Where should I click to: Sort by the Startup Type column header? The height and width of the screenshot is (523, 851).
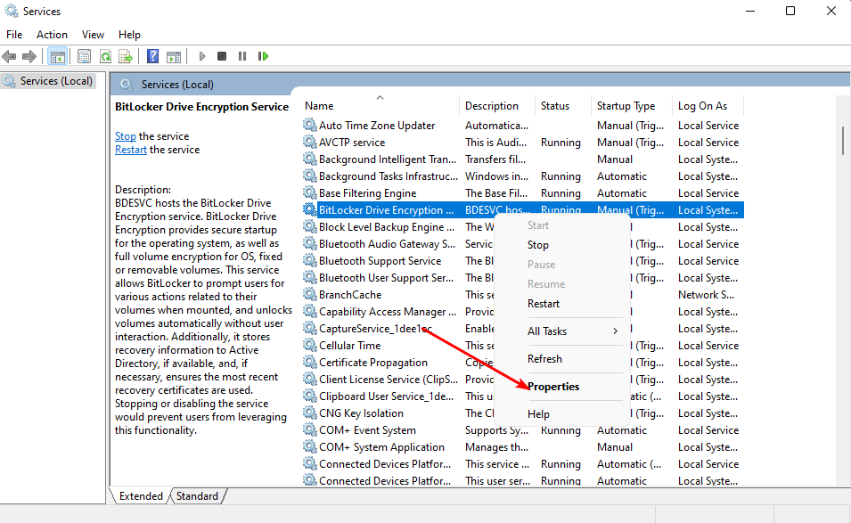pyautogui.click(x=631, y=106)
